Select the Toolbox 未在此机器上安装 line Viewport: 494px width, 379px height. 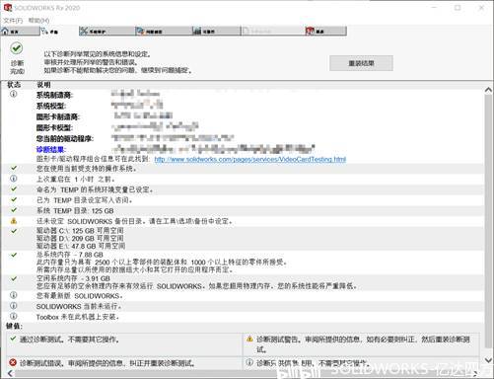tap(78, 317)
